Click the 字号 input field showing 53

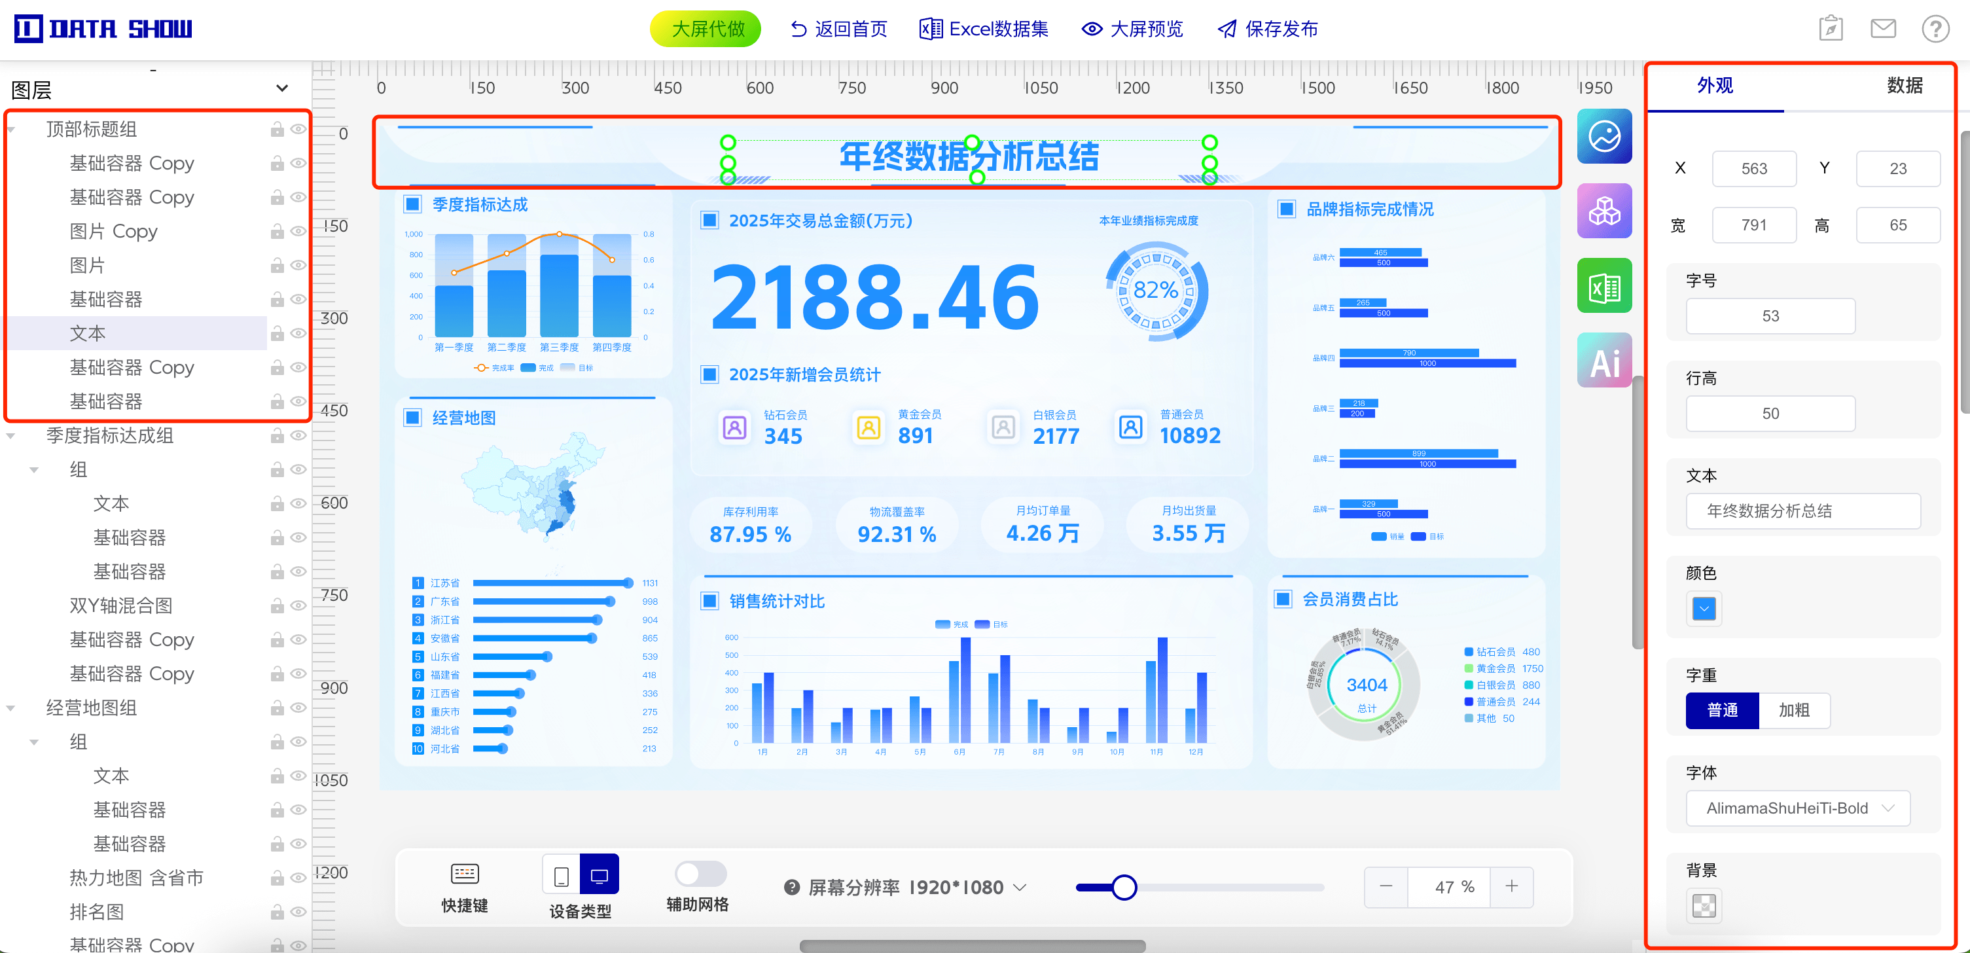(x=1770, y=317)
